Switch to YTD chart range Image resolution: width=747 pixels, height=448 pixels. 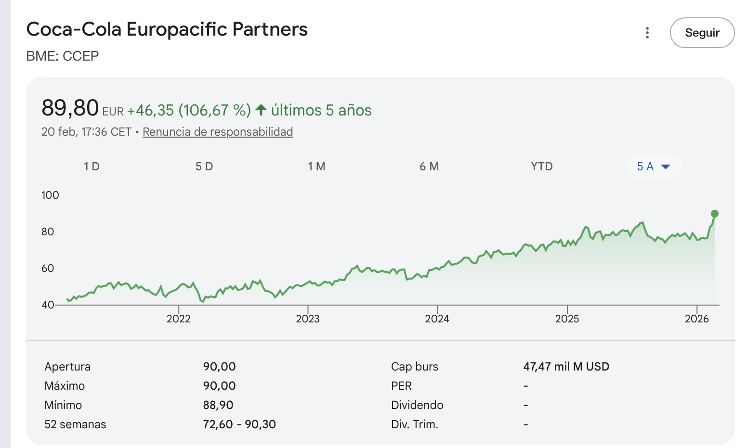(542, 166)
